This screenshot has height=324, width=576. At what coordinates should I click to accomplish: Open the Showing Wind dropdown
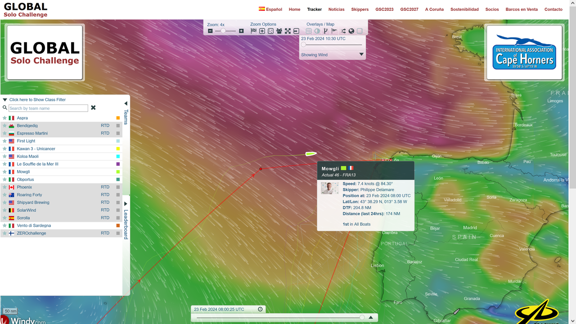click(x=333, y=55)
